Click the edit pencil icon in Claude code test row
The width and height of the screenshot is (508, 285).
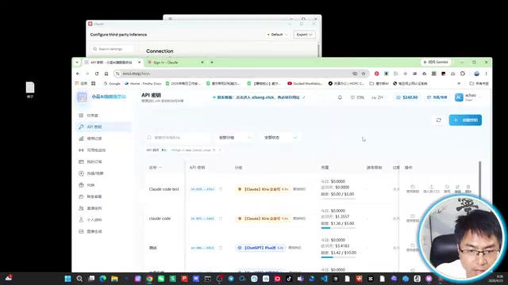click(x=457, y=188)
